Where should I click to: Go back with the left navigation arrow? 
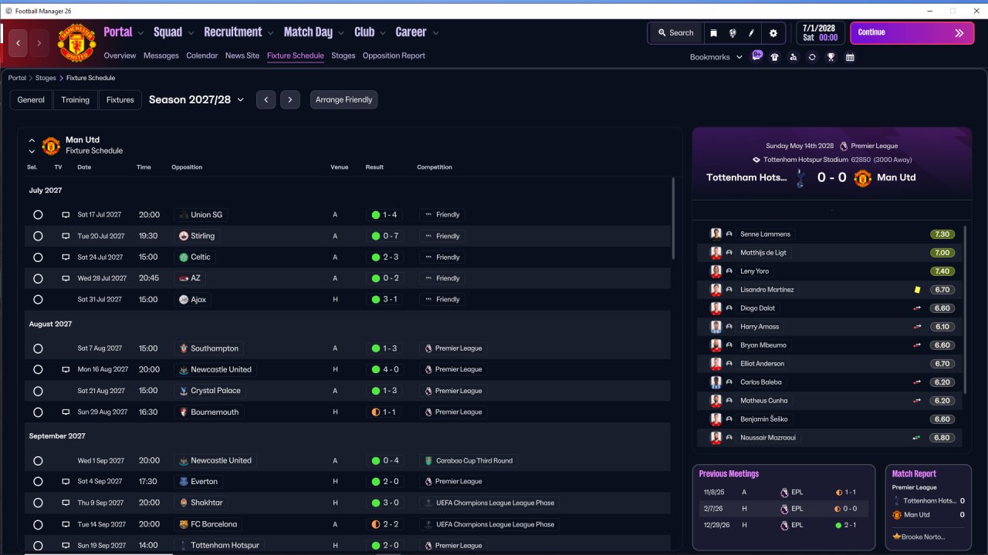pyautogui.click(x=18, y=43)
